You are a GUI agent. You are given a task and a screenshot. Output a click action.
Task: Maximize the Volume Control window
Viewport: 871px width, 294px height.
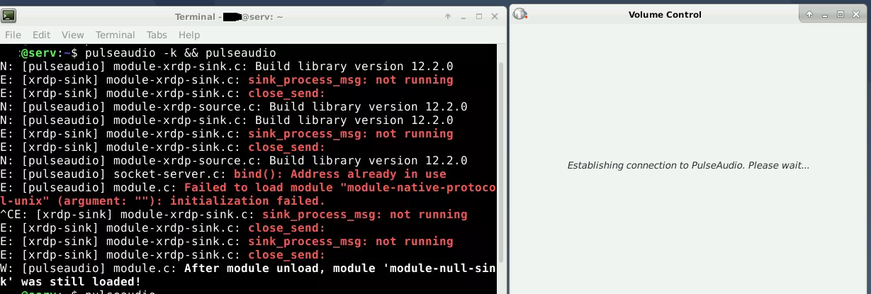(x=841, y=14)
